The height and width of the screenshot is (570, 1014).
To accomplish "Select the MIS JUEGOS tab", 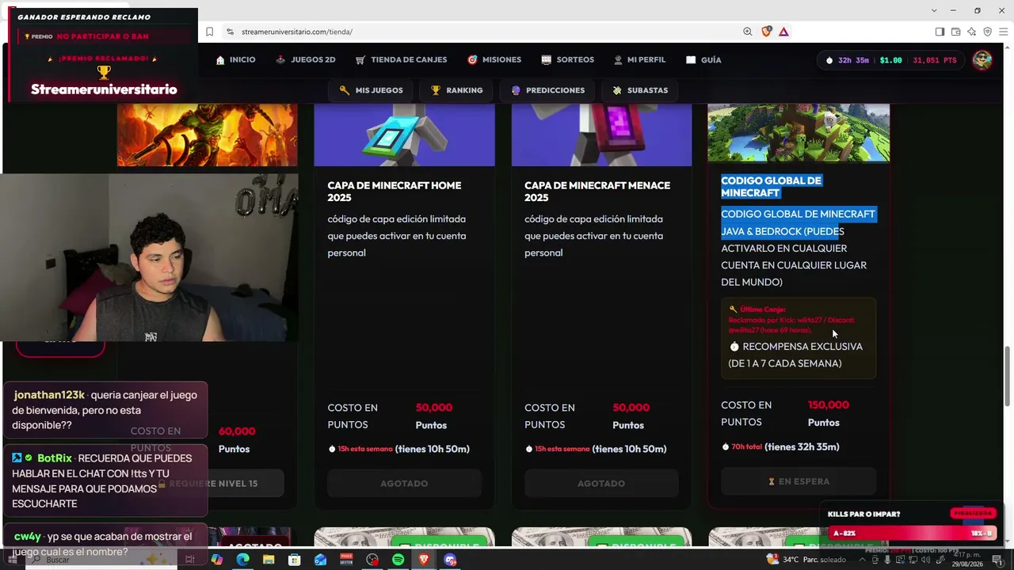I will click(x=371, y=90).
